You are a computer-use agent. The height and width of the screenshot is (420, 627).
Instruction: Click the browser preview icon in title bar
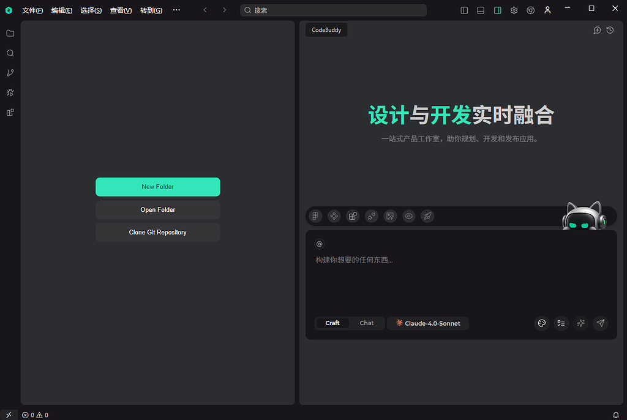(531, 10)
